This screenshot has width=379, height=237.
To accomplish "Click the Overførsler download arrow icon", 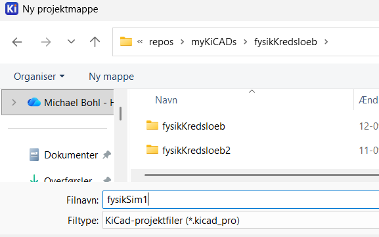I will (34, 179).
